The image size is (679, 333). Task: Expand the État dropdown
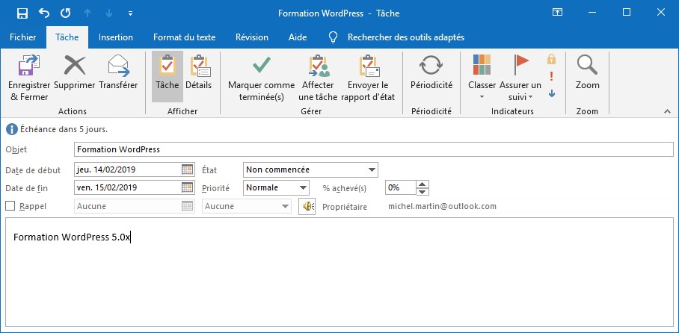coord(372,170)
